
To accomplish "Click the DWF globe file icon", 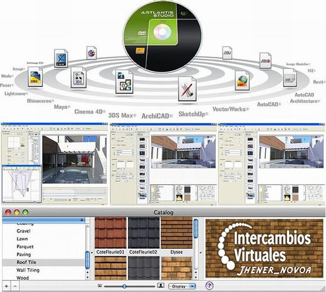I will click(242, 80).
